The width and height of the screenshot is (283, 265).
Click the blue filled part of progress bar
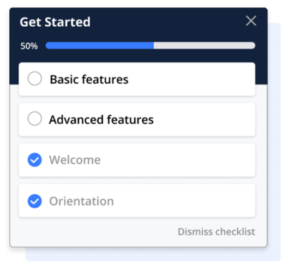click(x=100, y=46)
